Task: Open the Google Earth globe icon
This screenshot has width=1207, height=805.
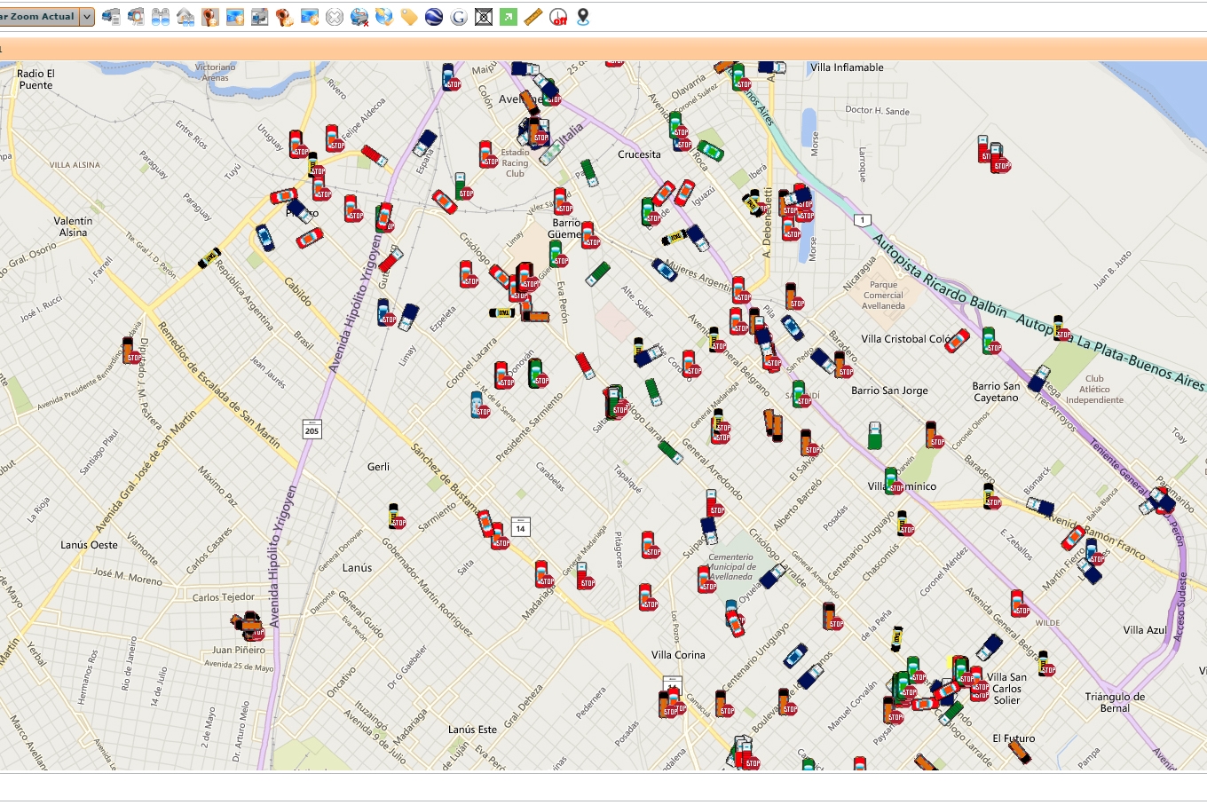Action: (434, 17)
